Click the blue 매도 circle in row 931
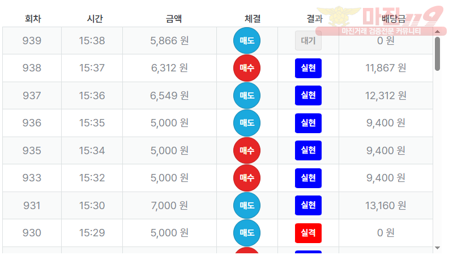Image resolution: width=453 pixels, height=255 pixels. click(x=247, y=206)
